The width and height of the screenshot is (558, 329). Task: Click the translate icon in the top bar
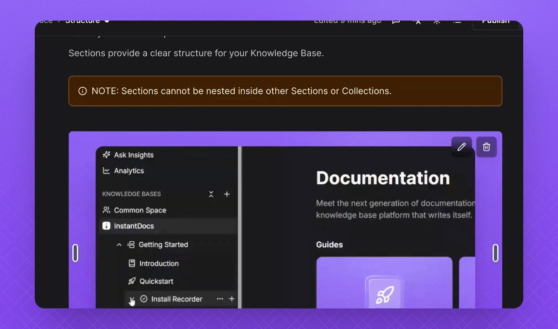pyautogui.click(x=417, y=21)
